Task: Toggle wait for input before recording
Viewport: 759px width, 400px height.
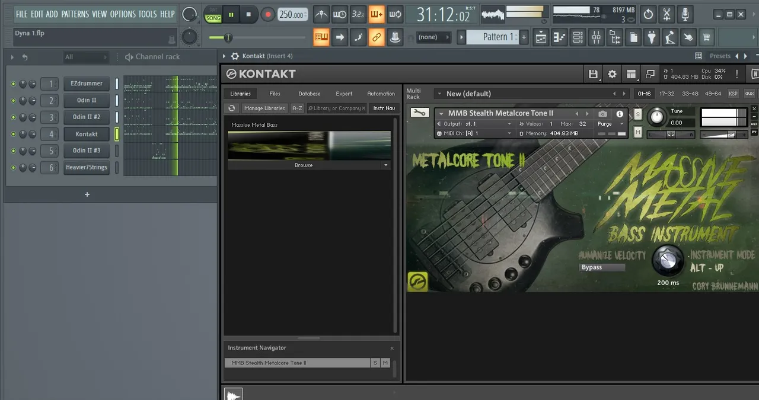Action: click(340, 14)
